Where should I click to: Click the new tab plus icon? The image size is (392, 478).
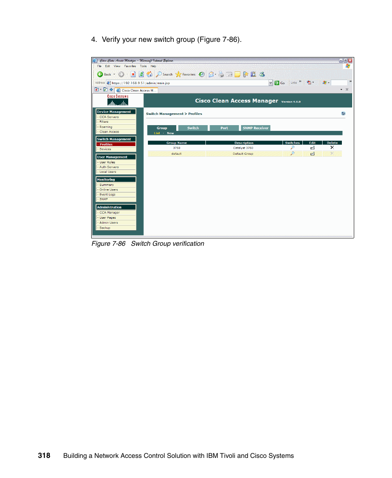111,89
